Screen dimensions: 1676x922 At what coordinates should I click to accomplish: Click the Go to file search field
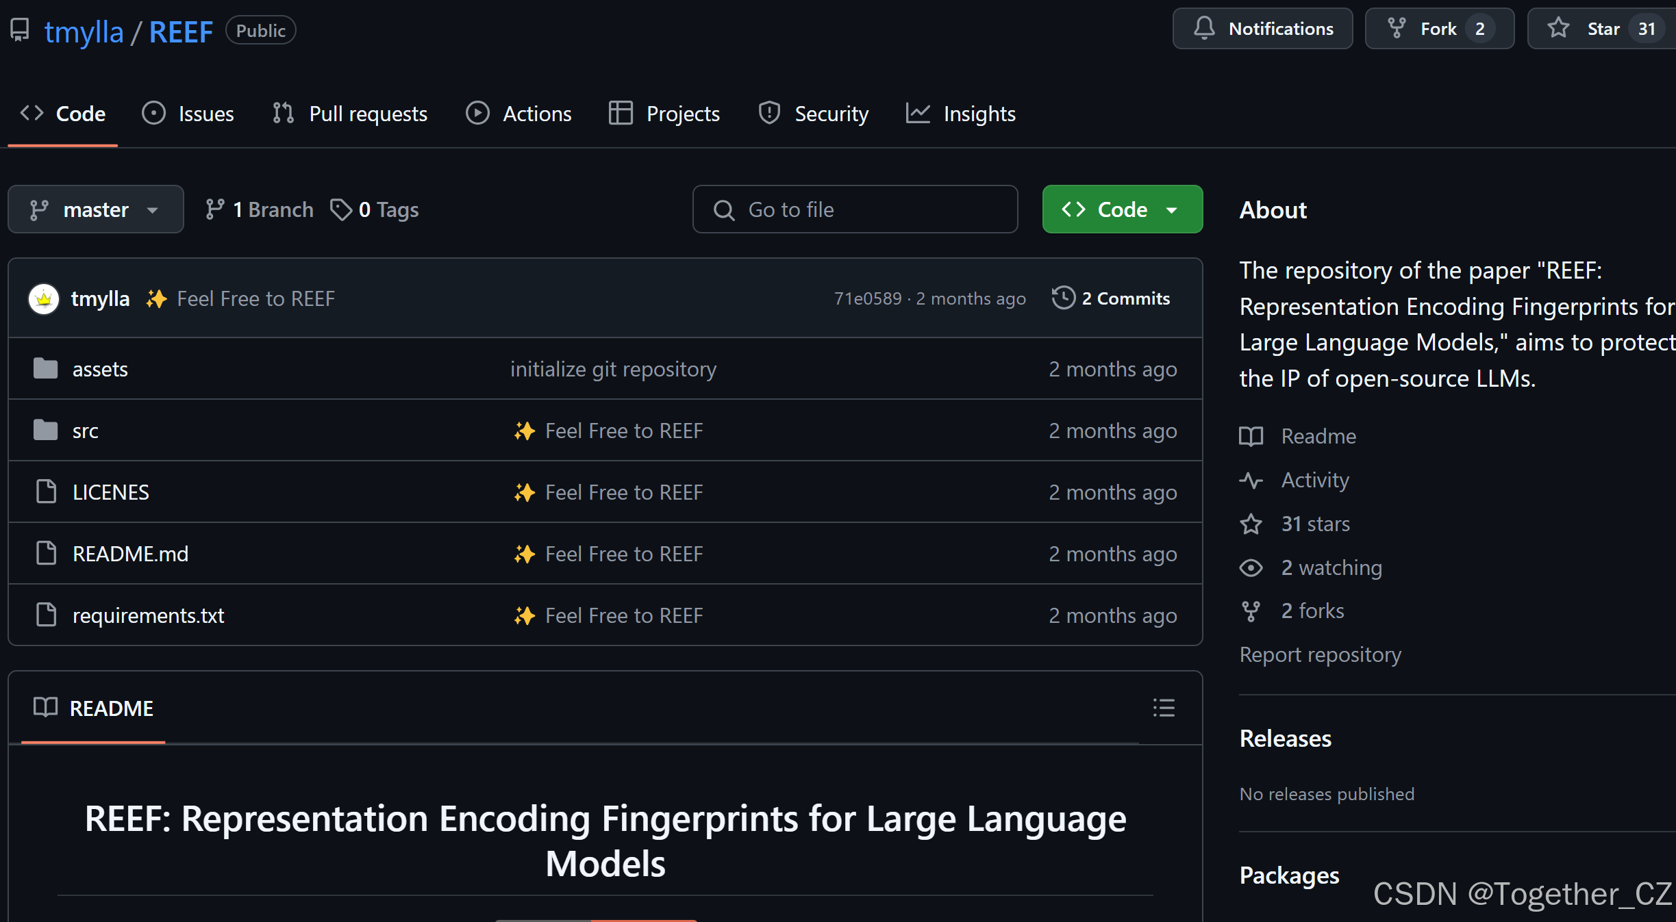coord(854,209)
